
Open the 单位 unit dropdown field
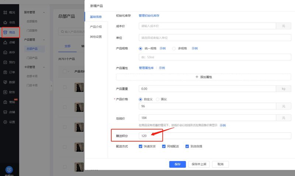(215, 38)
